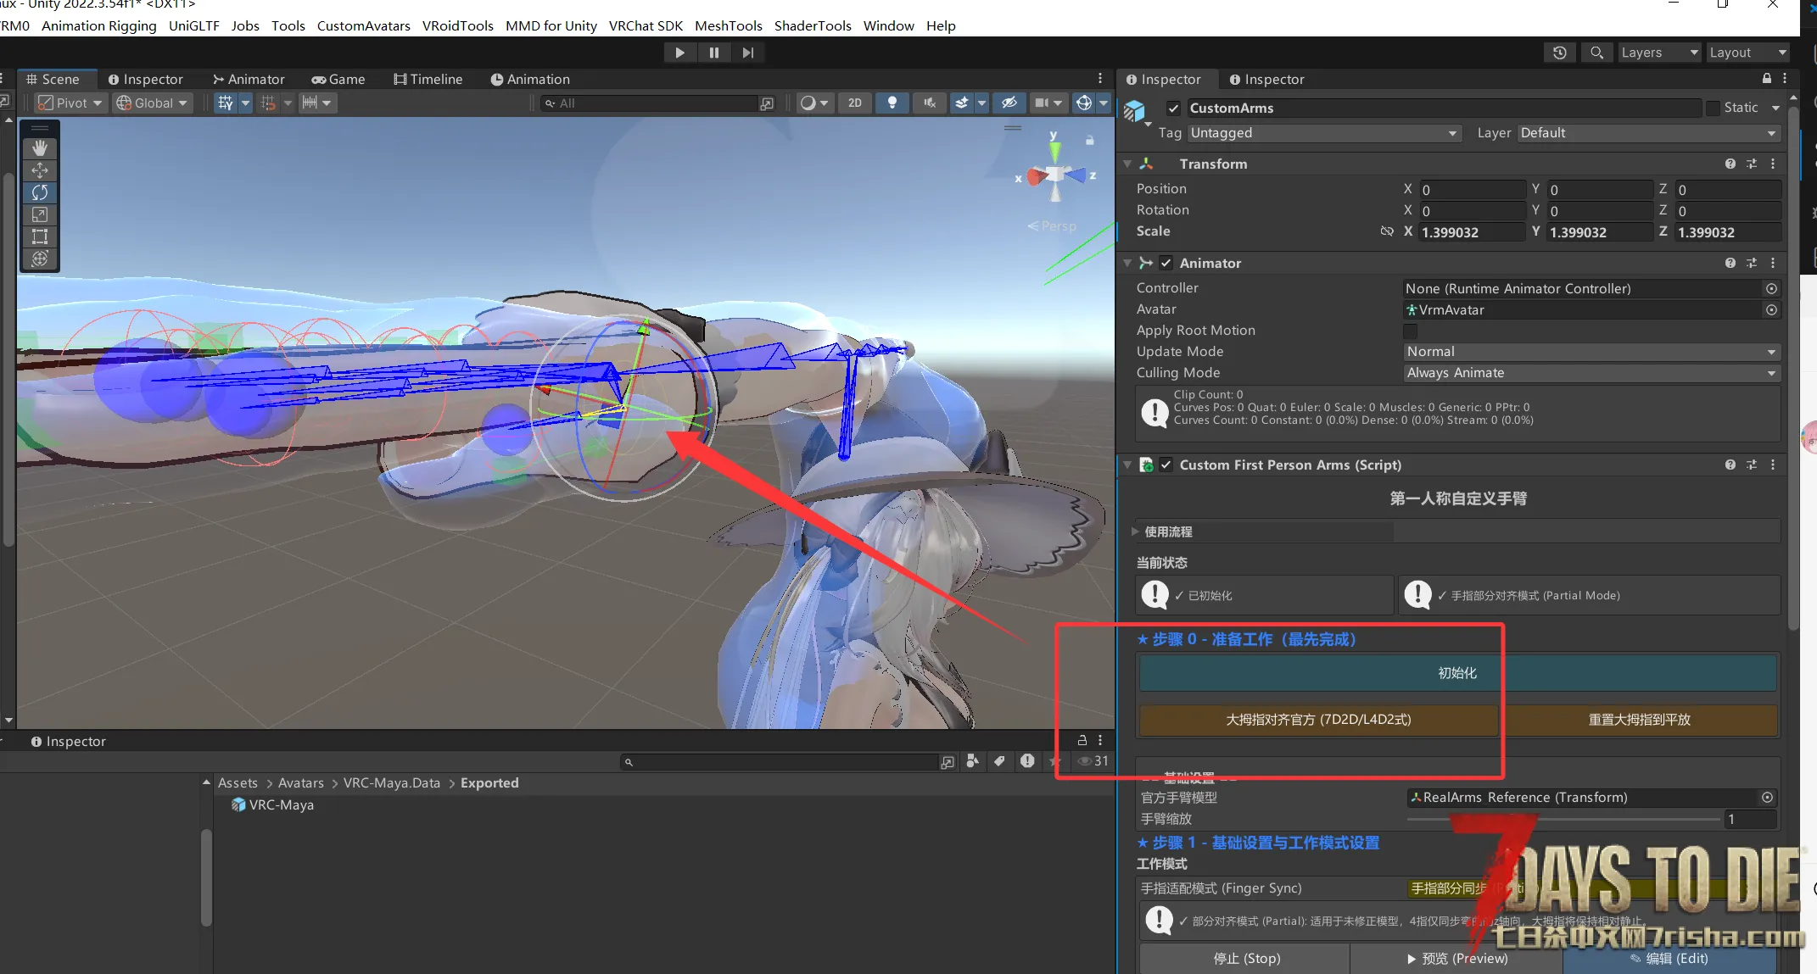This screenshot has width=1817, height=974.
Task: Toggle 2D view mode
Action: (855, 103)
